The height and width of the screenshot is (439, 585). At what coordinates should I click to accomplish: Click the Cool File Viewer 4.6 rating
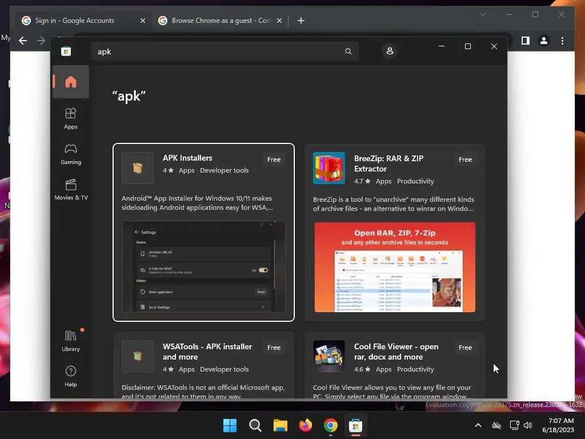[362, 369]
